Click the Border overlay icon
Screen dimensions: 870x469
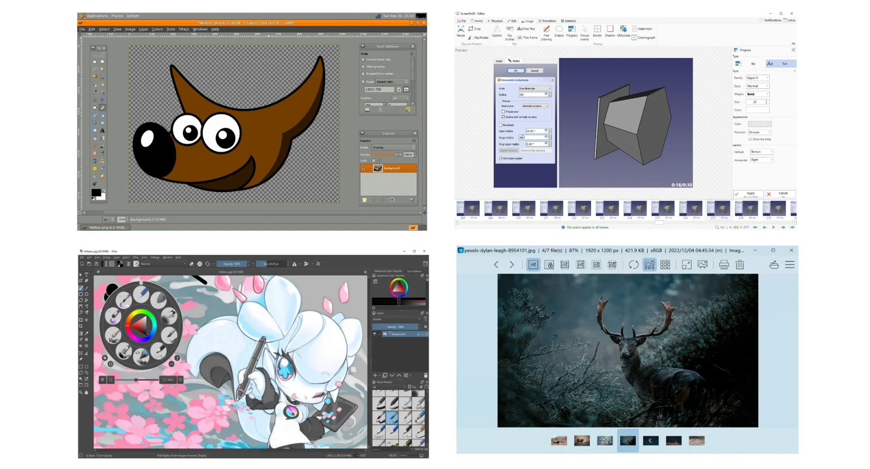pyautogui.click(x=597, y=31)
